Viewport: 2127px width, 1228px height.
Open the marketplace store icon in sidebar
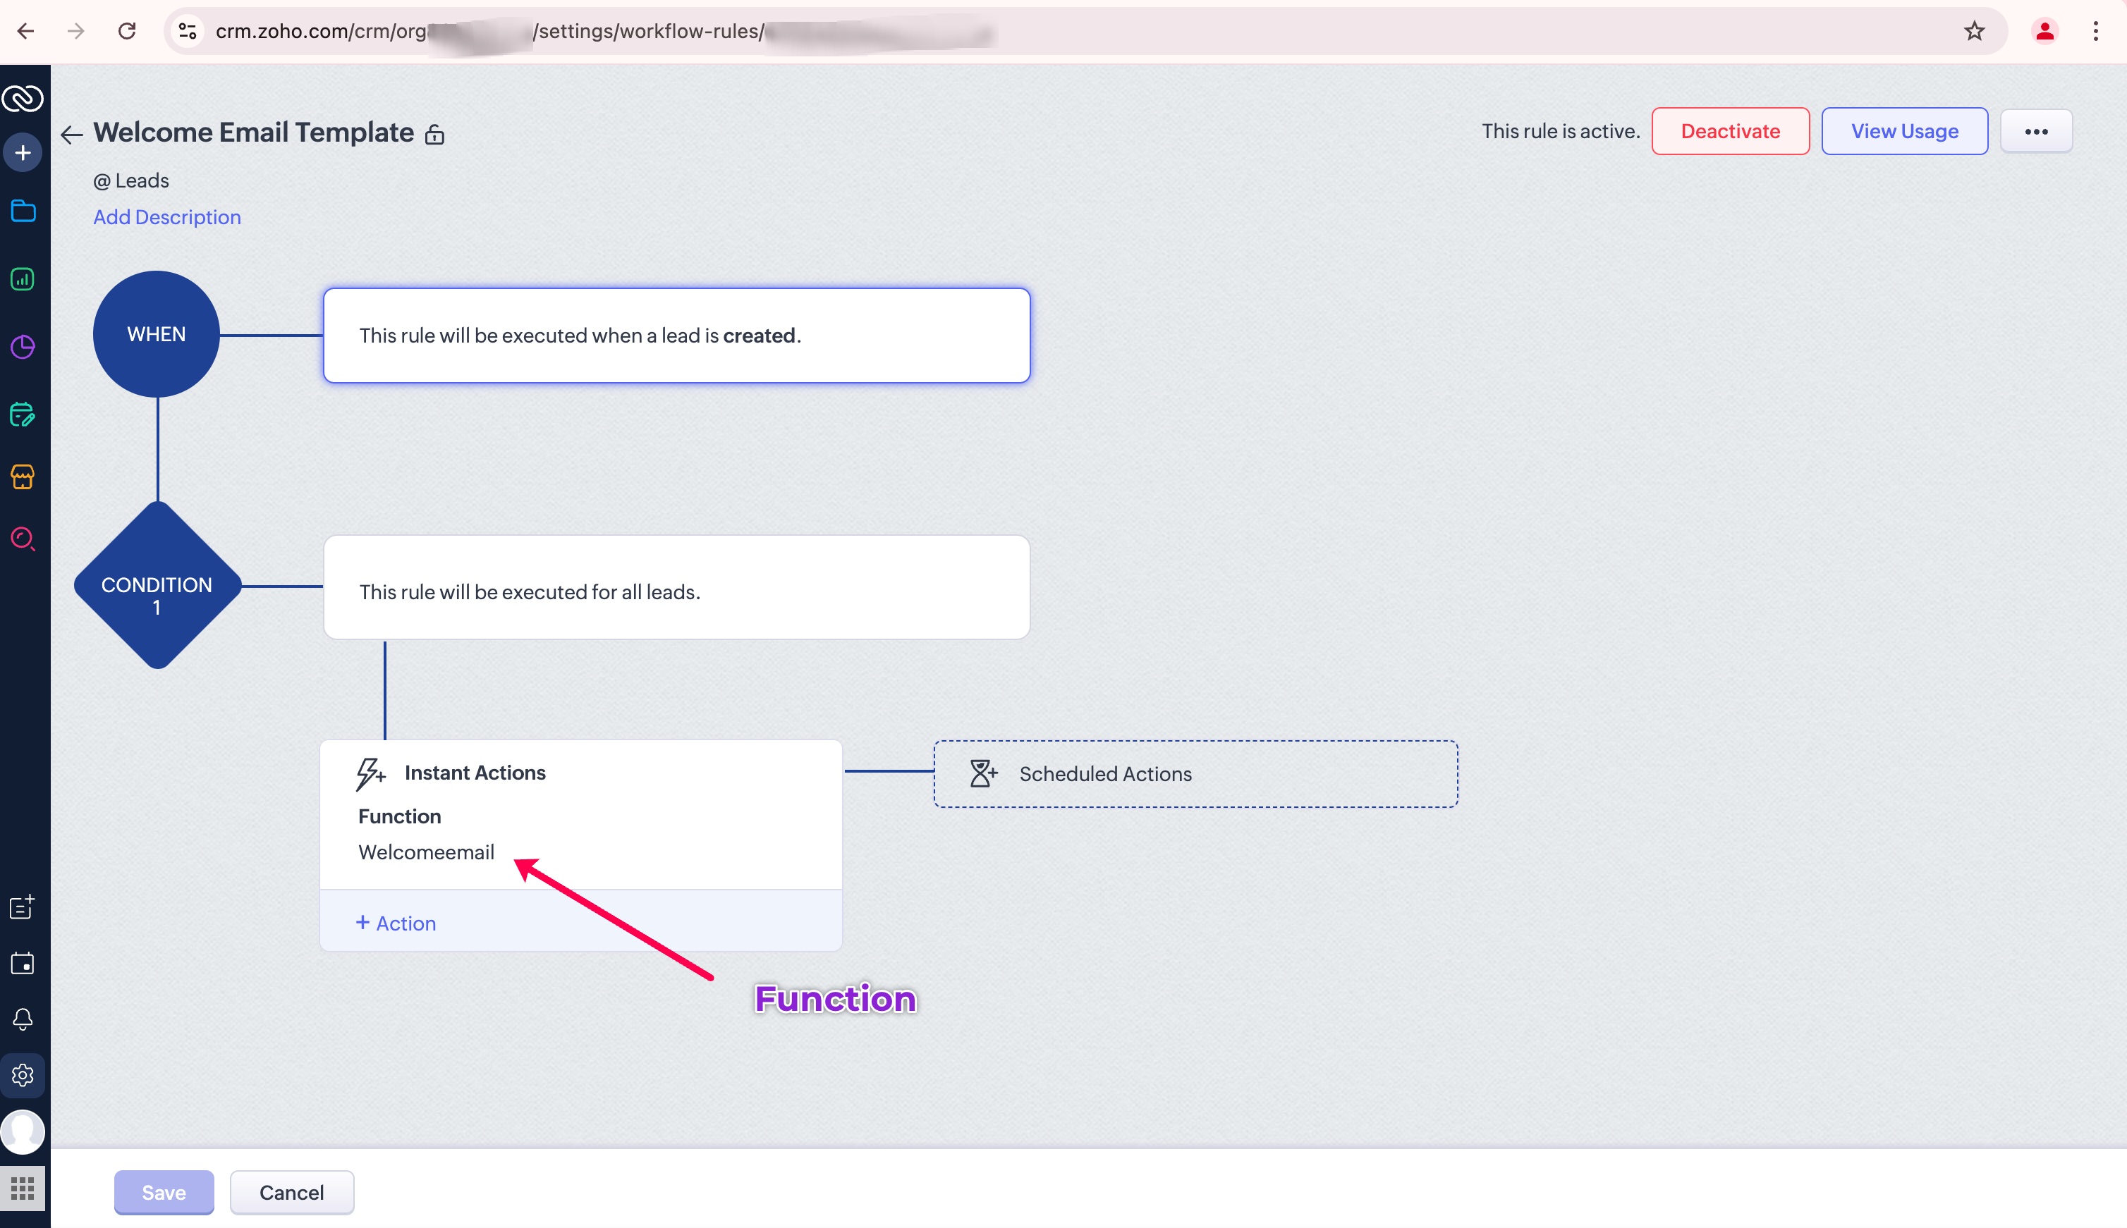point(23,477)
